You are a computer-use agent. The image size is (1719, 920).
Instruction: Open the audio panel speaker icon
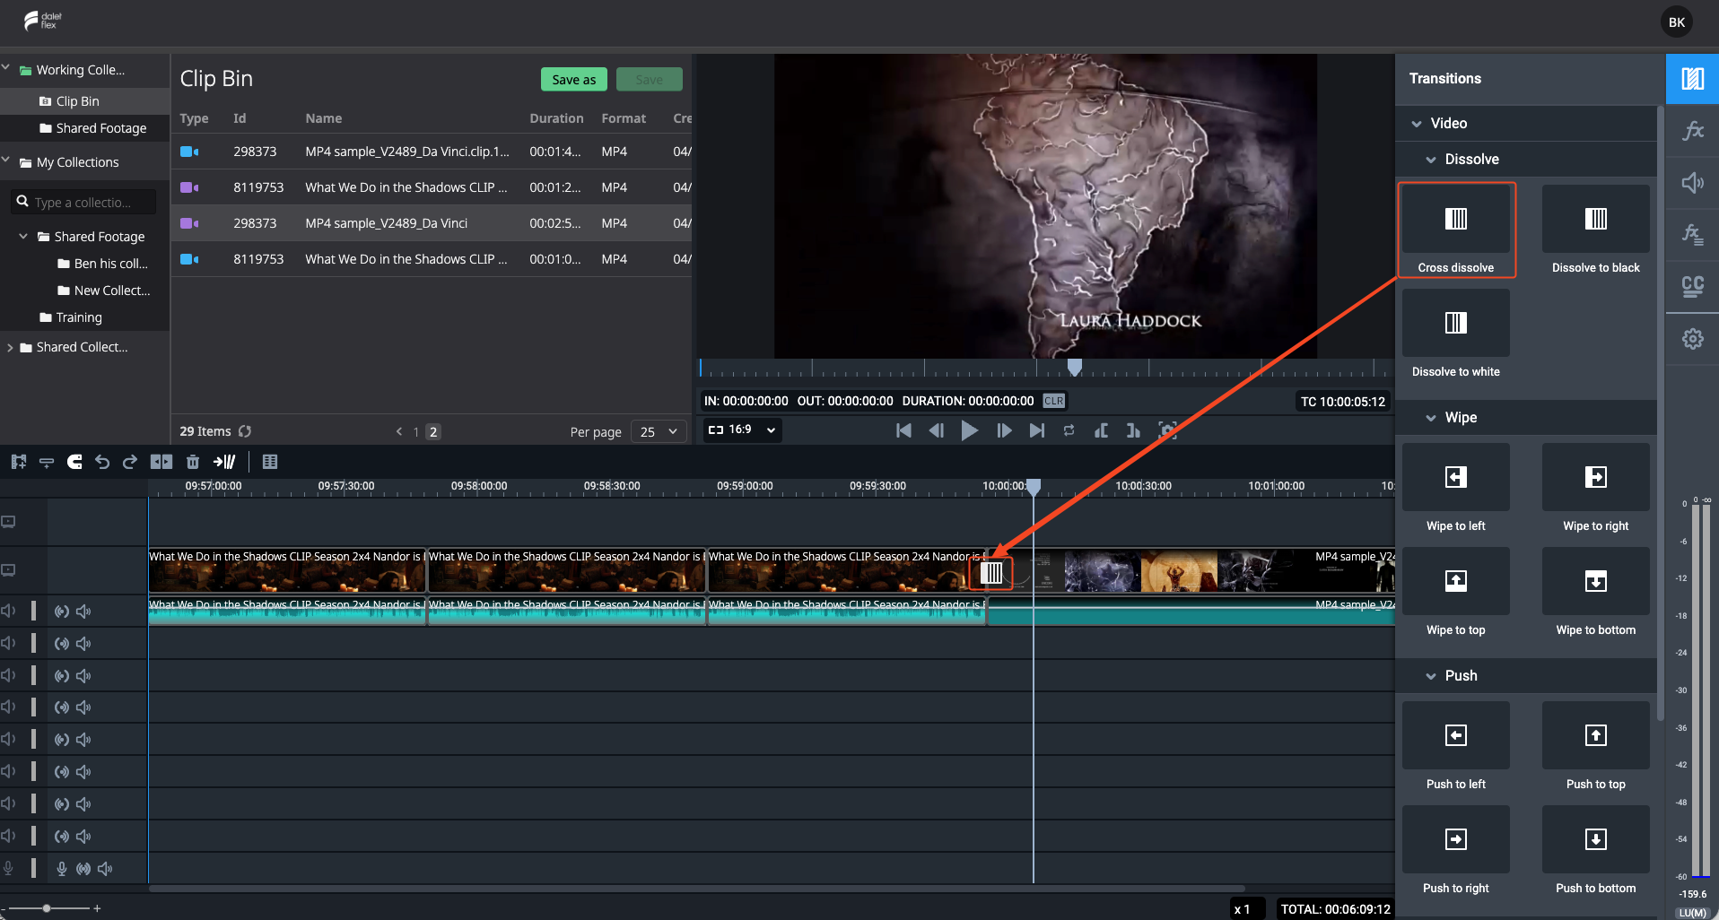(1692, 183)
